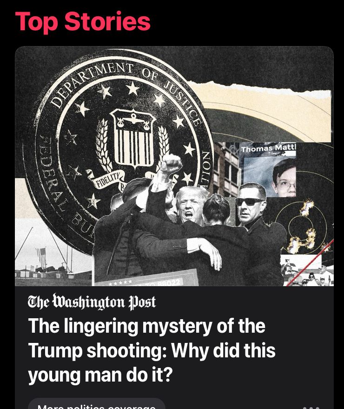
Task: Tap the raised fist in the collage
Action: point(171,164)
